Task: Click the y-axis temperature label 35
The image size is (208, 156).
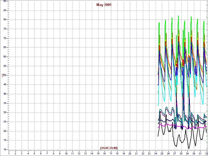Action: coord(5,103)
